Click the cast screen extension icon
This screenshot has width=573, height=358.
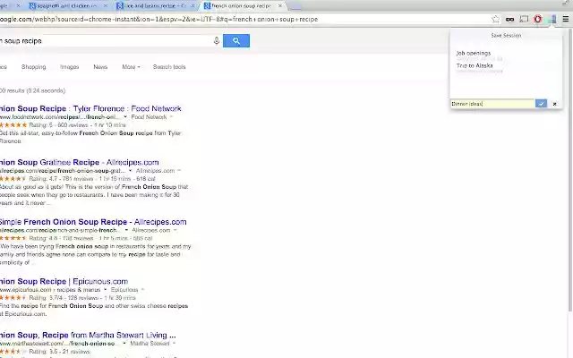[x=524, y=19]
